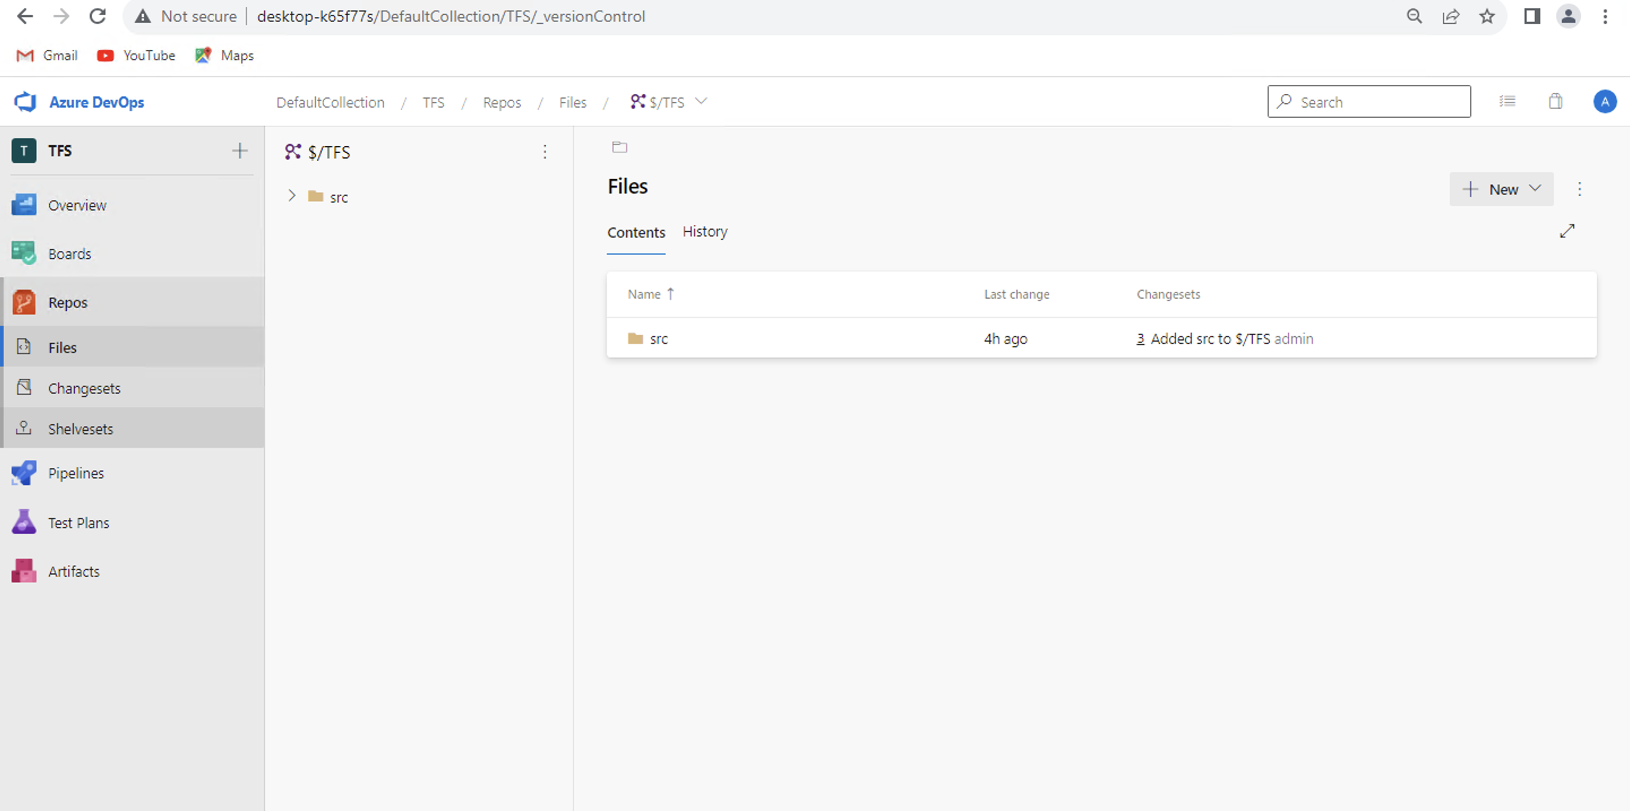Click the Shelvesets icon in sidebar
The image size is (1630, 811).
pos(24,428)
